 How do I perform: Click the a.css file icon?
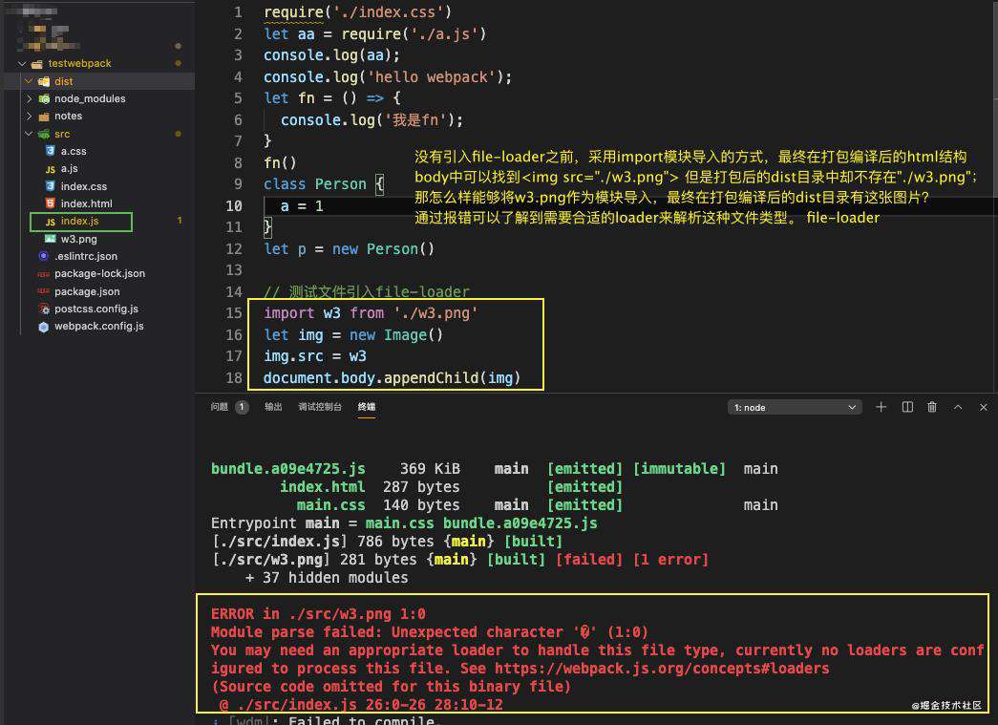click(x=51, y=151)
